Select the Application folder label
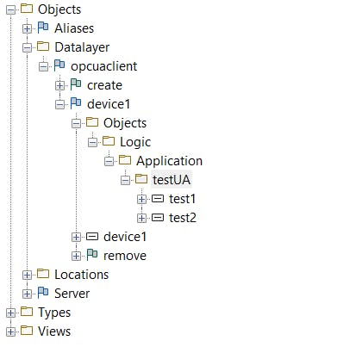The width and height of the screenshot is (362, 353). (169, 161)
